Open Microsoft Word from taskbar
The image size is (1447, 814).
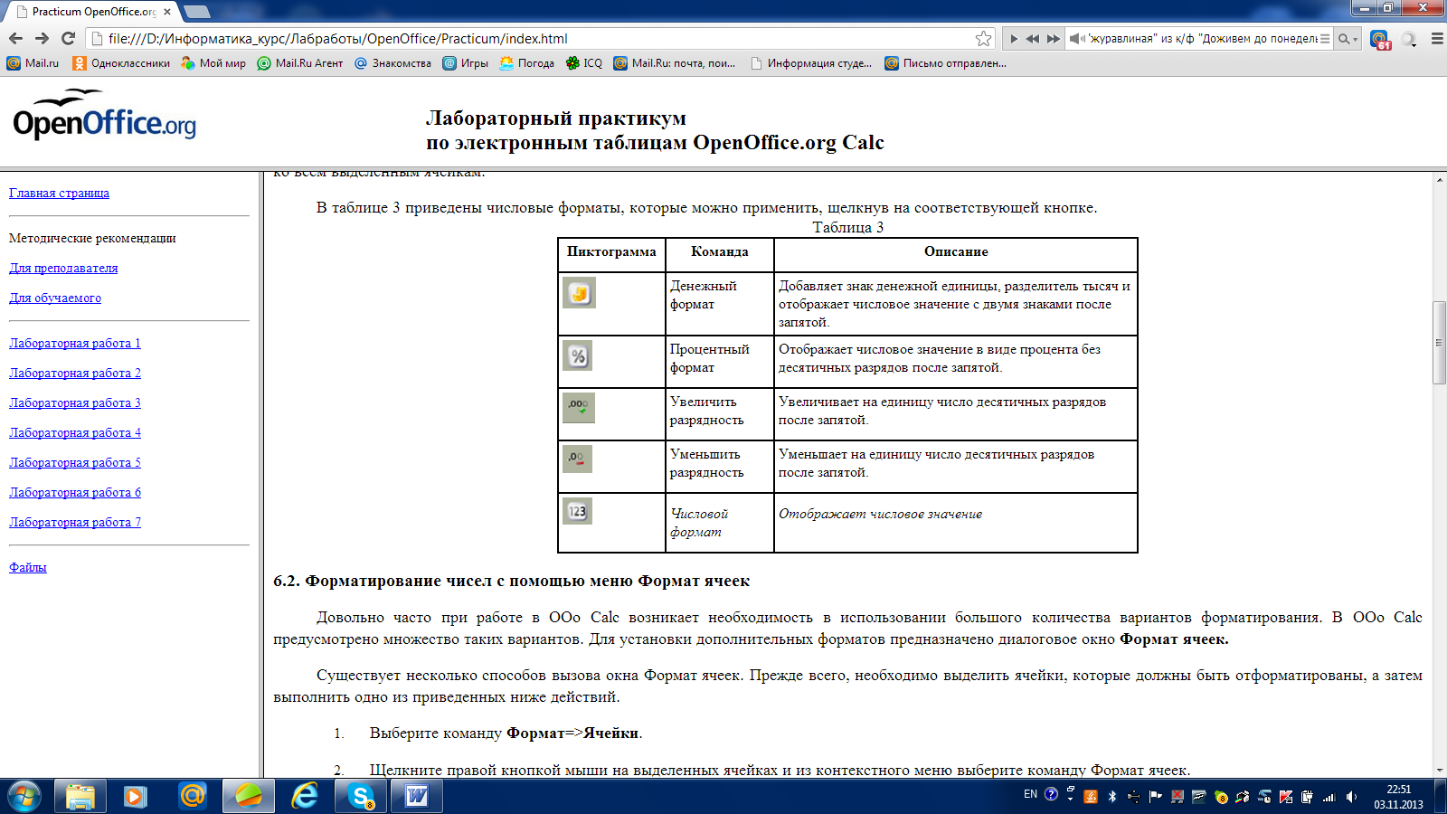417,796
